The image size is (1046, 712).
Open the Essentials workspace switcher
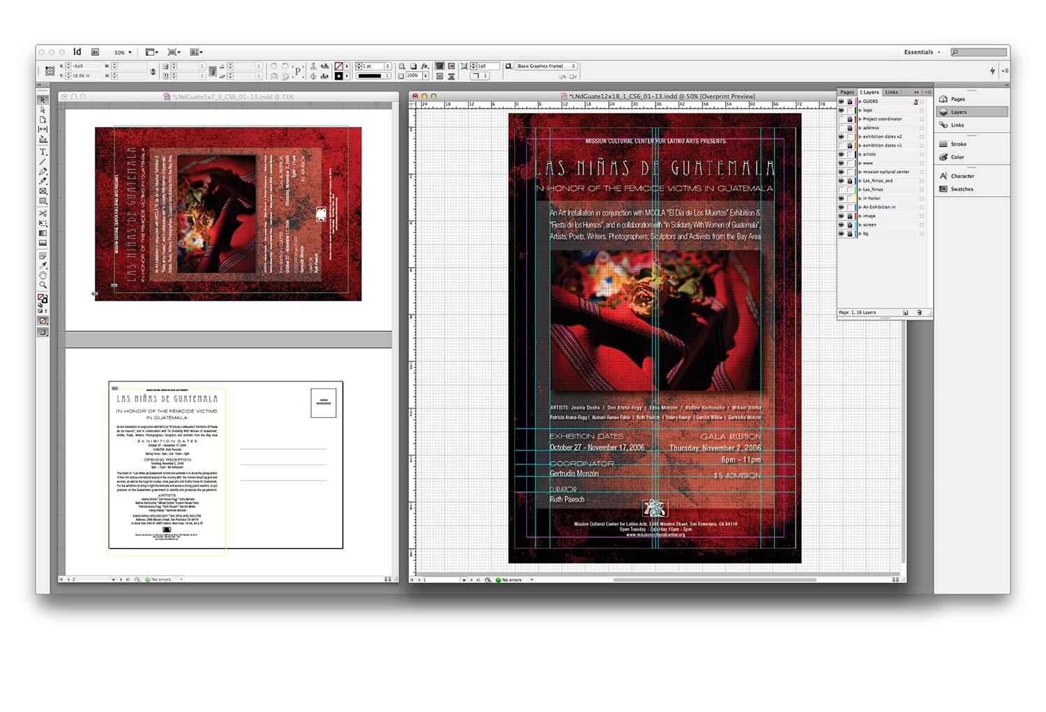(x=922, y=52)
